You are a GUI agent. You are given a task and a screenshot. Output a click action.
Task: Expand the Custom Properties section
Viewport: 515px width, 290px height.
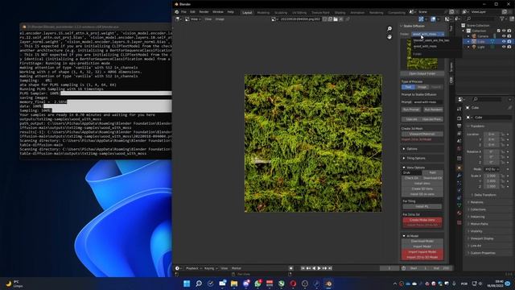[483, 253]
